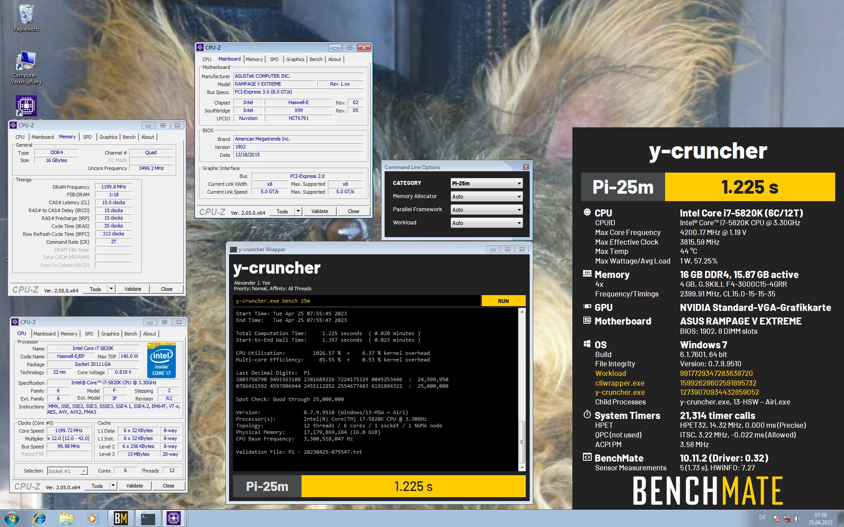Click the Workload hash in BenchMate panel
This screenshot has height=527, width=844.
point(716,373)
